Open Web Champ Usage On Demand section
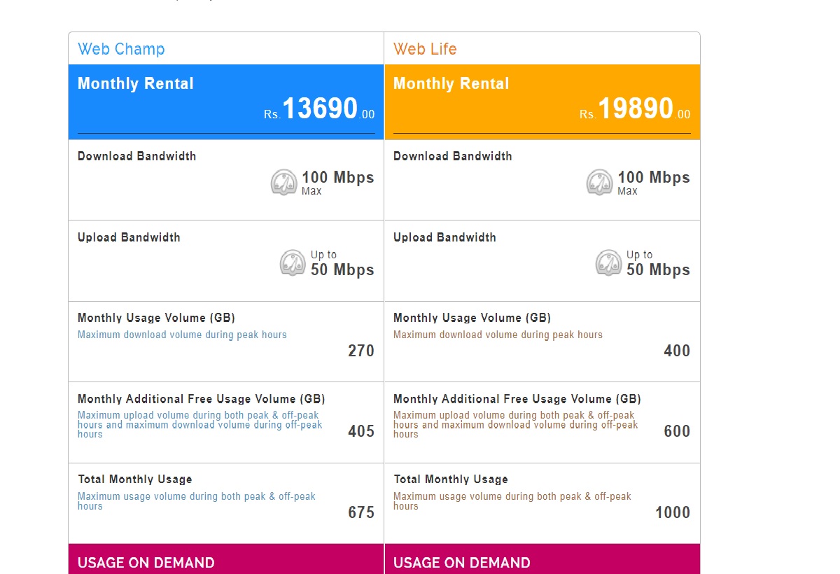The width and height of the screenshot is (840, 574). pyautogui.click(x=226, y=559)
